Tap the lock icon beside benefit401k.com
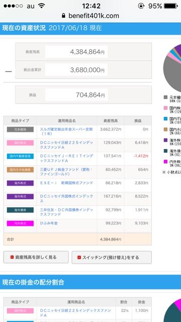 [64, 16]
